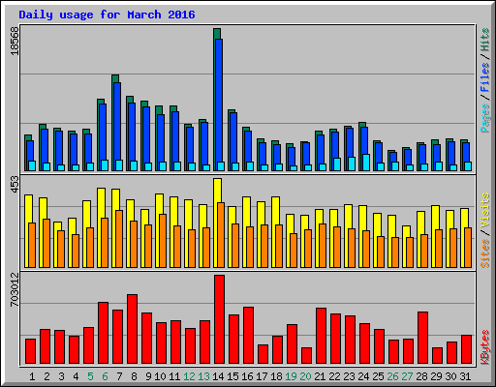Click green weekend day label 27
This screenshot has height=387, width=496.
pyautogui.click(x=407, y=376)
